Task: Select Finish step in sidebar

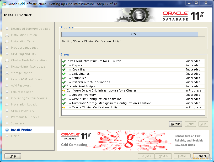Action: [x=15, y=136]
